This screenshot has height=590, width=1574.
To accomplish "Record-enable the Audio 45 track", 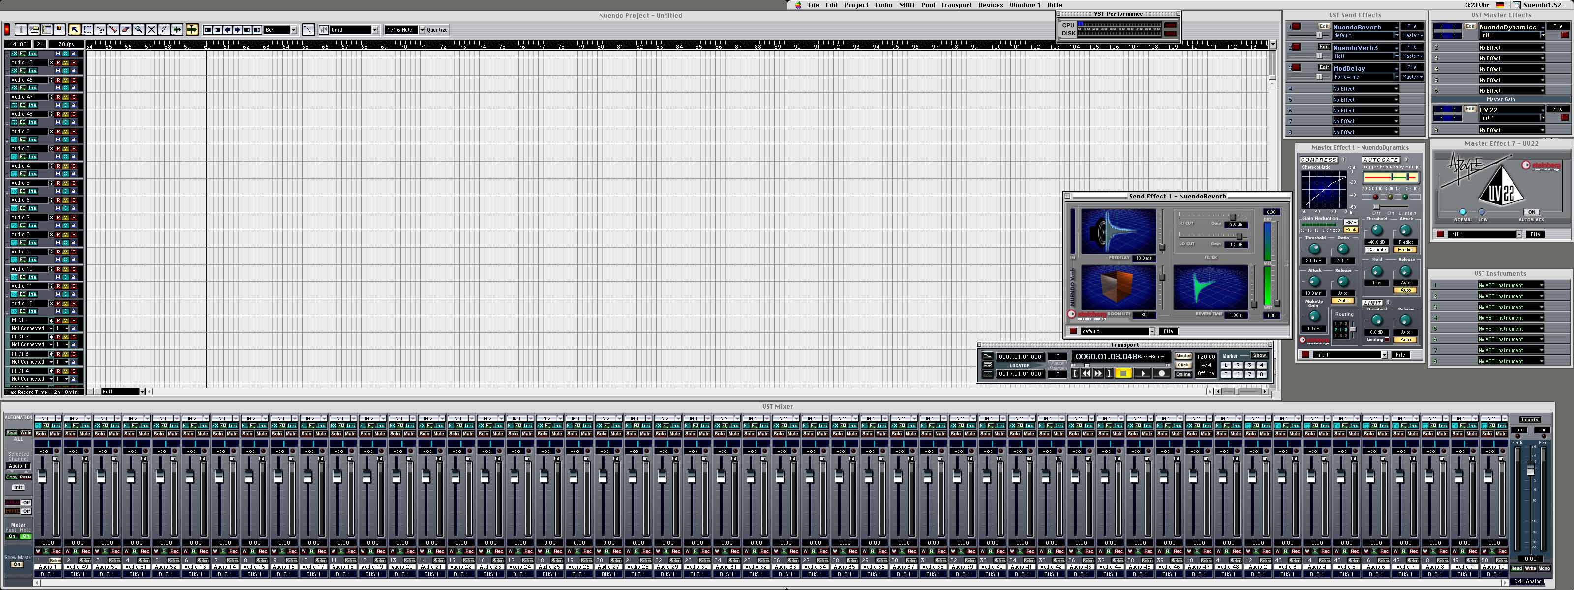I will 59,62.
